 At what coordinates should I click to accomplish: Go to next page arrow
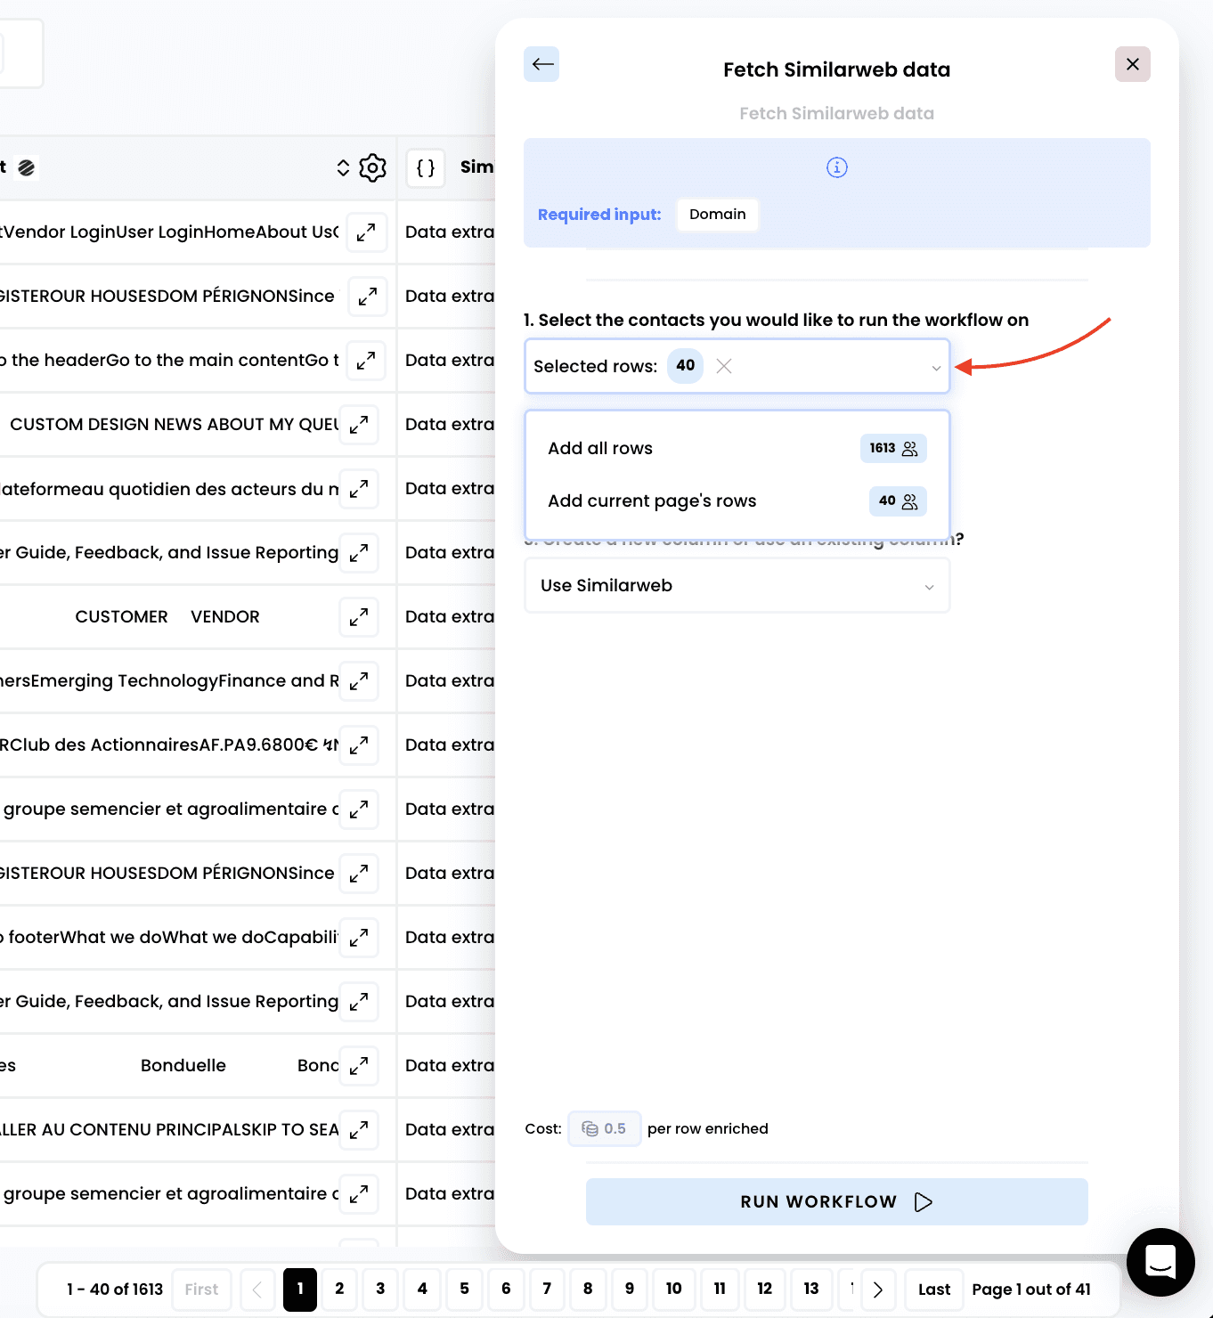click(x=878, y=1290)
